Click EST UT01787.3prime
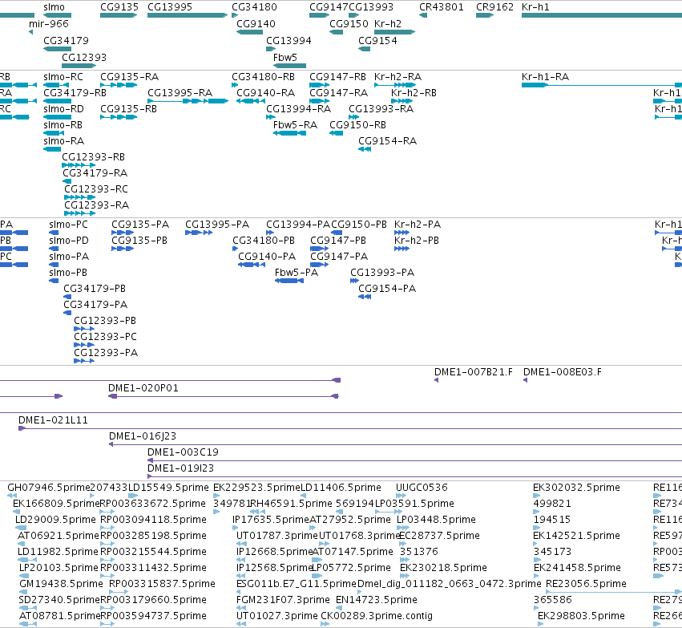Image resolution: width=682 pixels, height=628 pixels. [x=277, y=536]
